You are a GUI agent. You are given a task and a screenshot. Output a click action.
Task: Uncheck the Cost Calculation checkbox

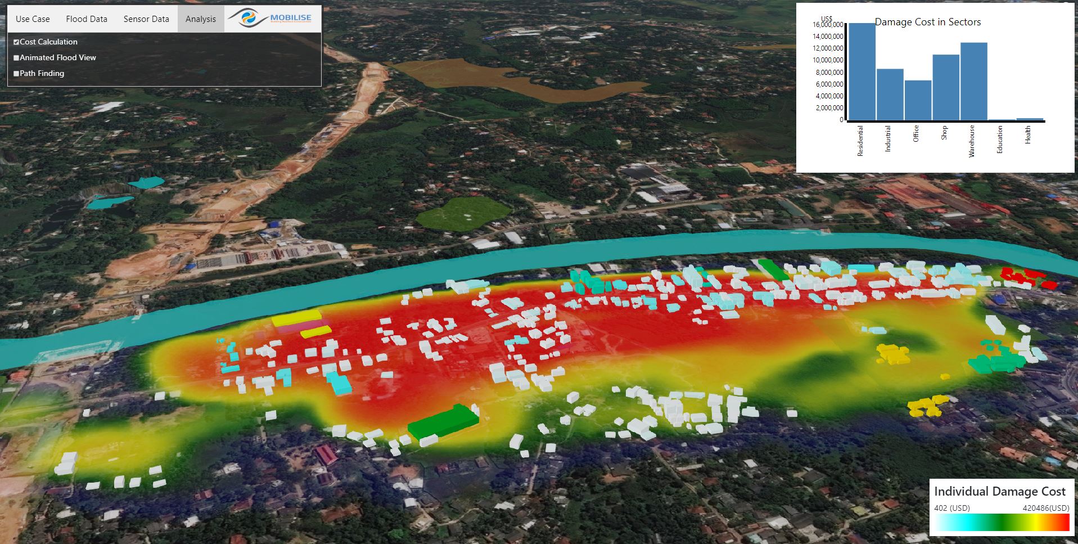click(x=16, y=42)
